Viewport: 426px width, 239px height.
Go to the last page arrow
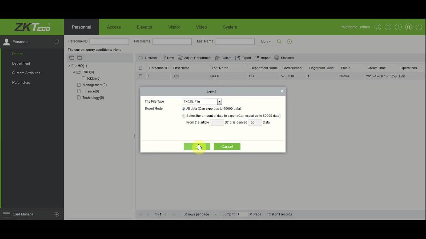pyautogui.click(x=174, y=214)
